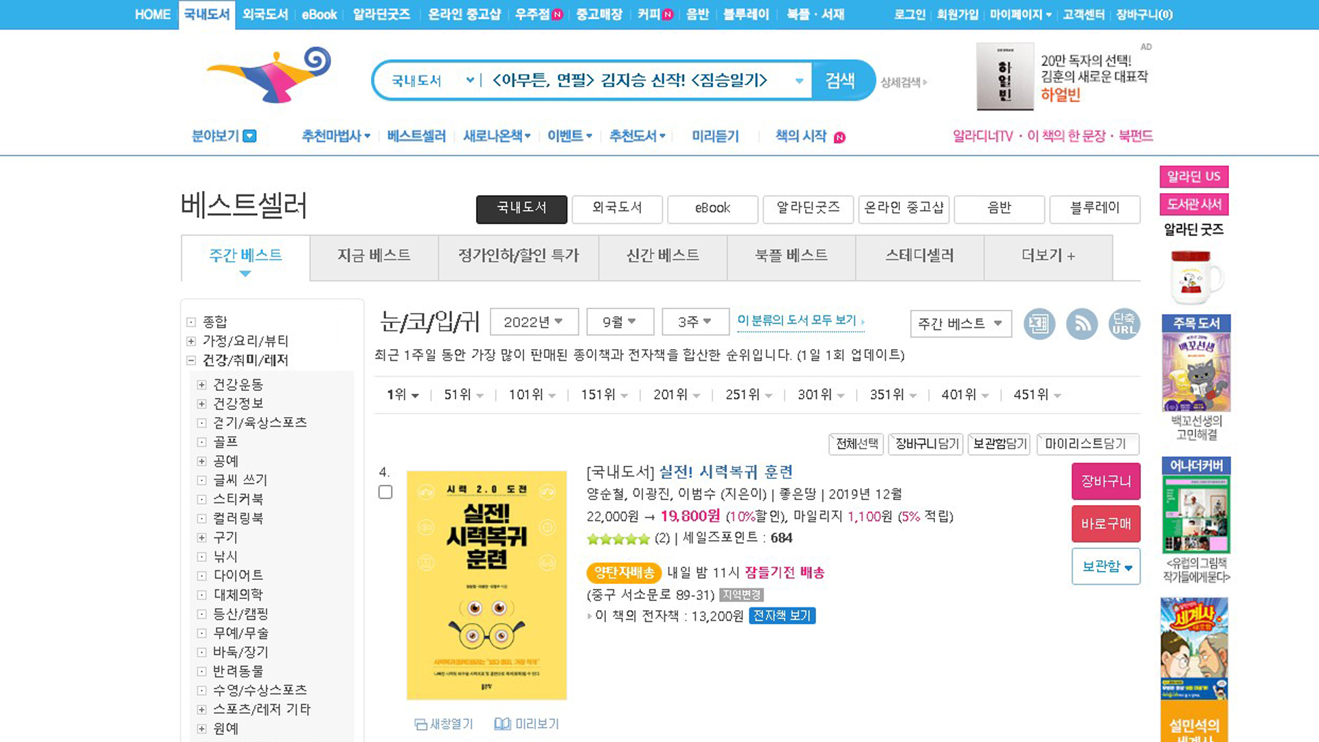Open the 9월 month dropdown

coord(619,322)
